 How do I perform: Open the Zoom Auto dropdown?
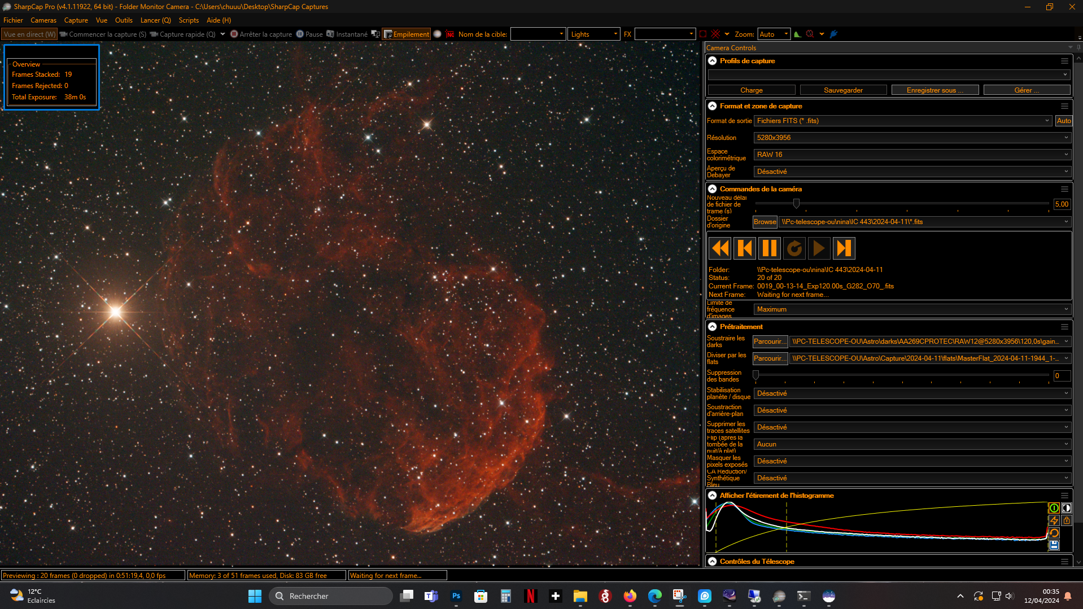coord(773,34)
